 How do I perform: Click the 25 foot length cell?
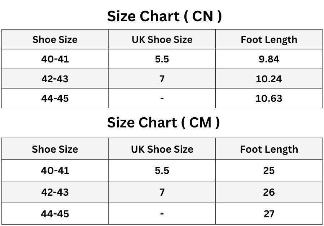pos(269,171)
